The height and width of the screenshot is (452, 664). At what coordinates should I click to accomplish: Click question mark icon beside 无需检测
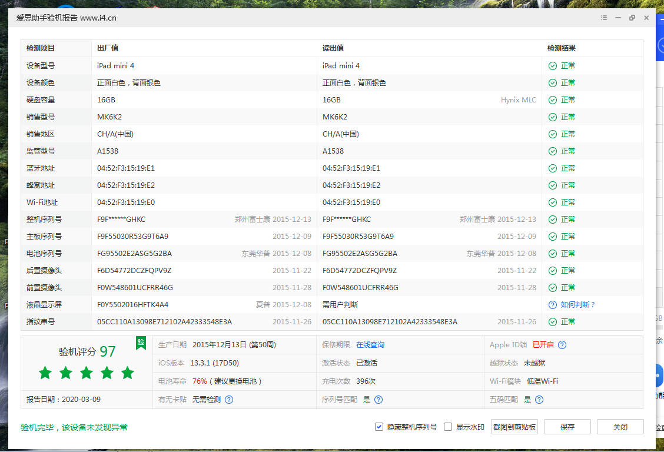pos(229,400)
